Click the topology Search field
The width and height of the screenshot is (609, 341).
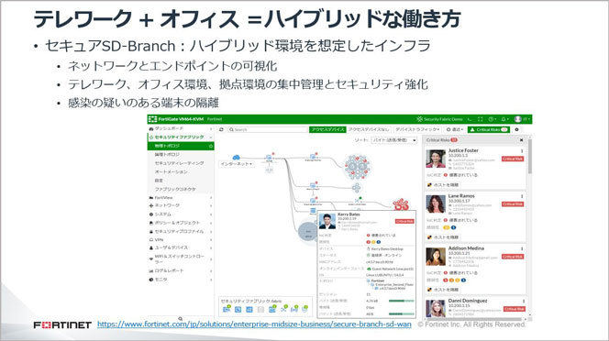[x=268, y=129]
